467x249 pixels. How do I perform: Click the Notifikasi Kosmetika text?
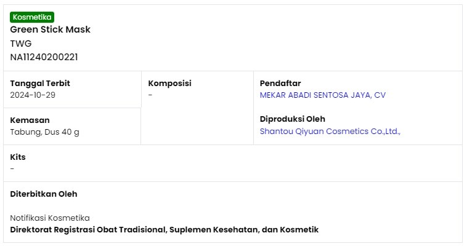(50, 218)
